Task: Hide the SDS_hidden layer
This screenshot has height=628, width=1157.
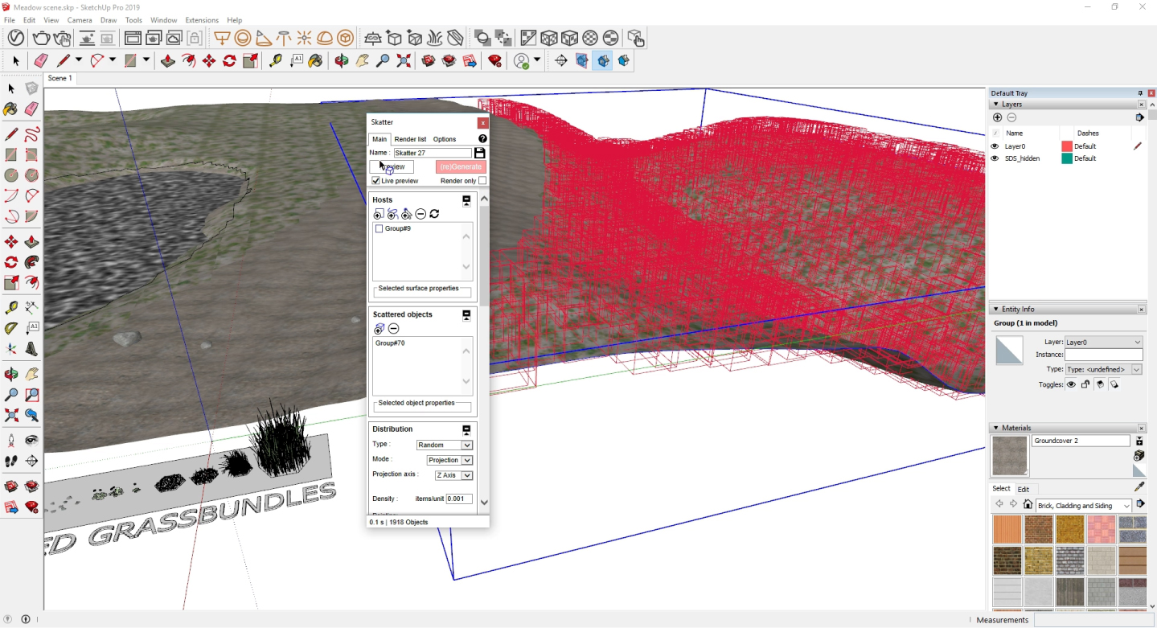Action: [x=995, y=158]
